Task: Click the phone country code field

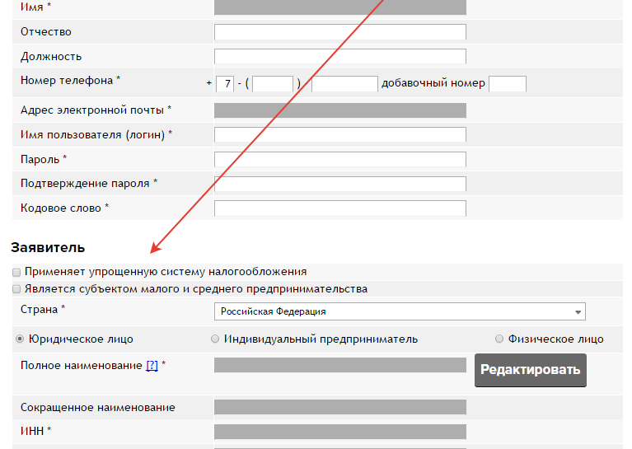Action: click(x=224, y=84)
